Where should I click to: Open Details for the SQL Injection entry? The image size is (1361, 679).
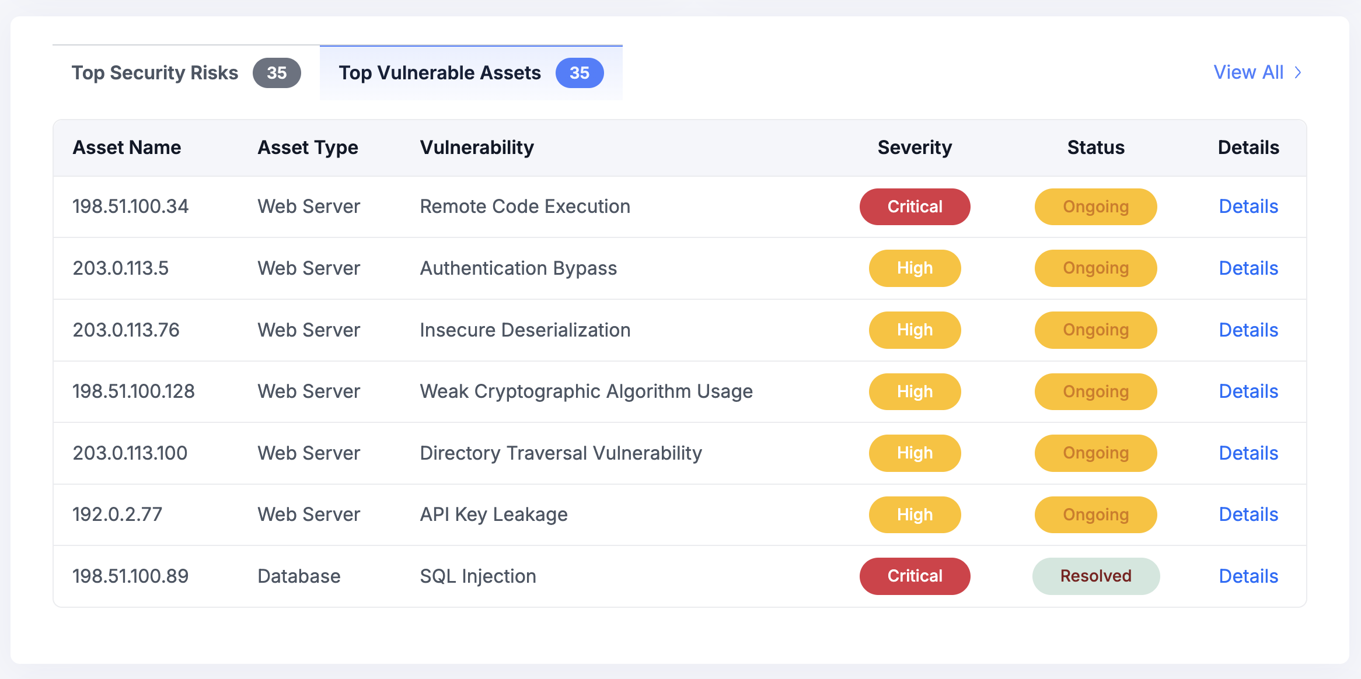pyautogui.click(x=1248, y=576)
